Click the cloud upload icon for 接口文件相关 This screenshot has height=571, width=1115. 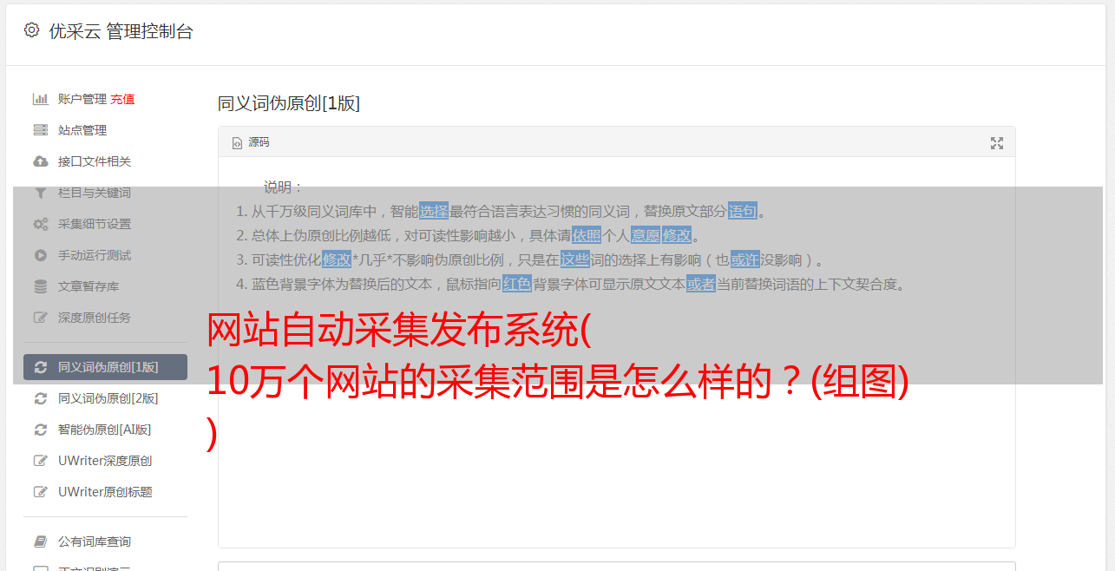pos(40,161)
